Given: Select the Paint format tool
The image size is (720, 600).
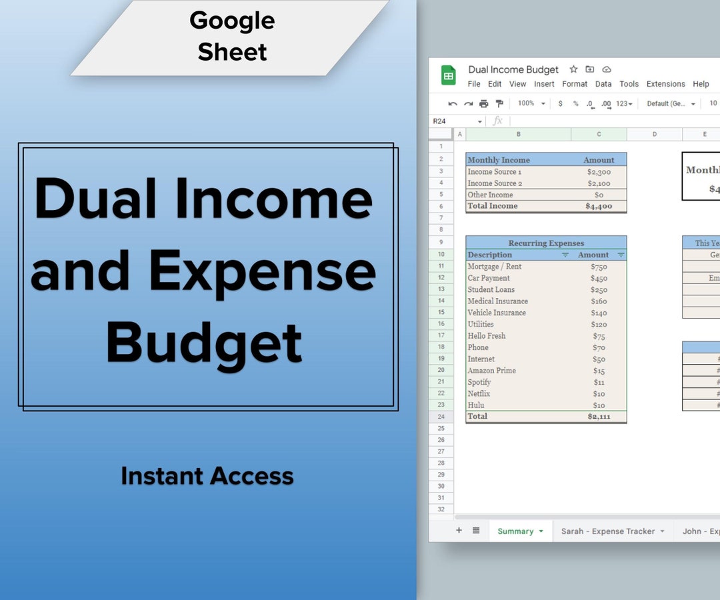Looking at the screenshot, I should pyautogui.click(x=499, y=103).
